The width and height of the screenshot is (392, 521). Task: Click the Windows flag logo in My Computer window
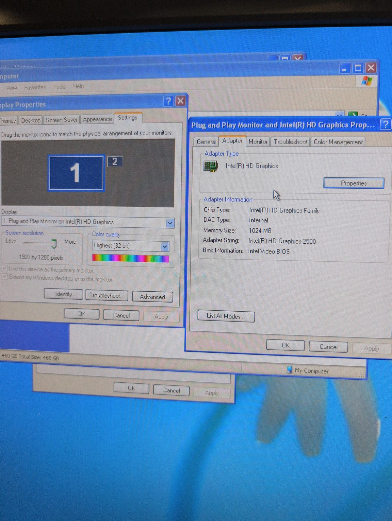coord(367,81)
